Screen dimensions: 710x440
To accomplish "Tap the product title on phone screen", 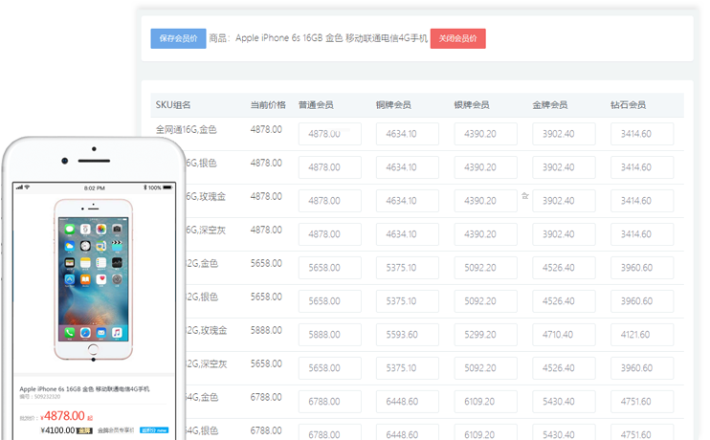I will tap(84, 389).
